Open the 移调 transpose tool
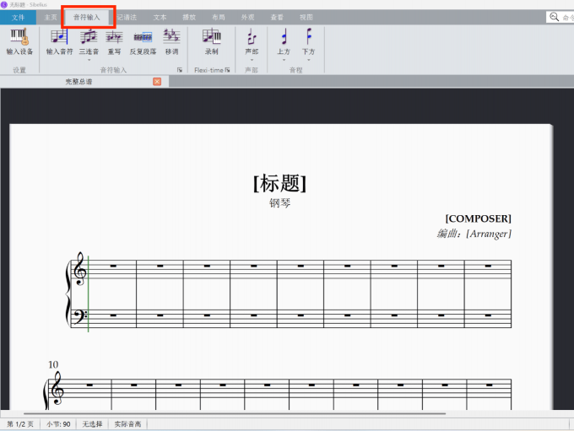The height and width of the screenshot is (431, 574). [x=171, y=41]
